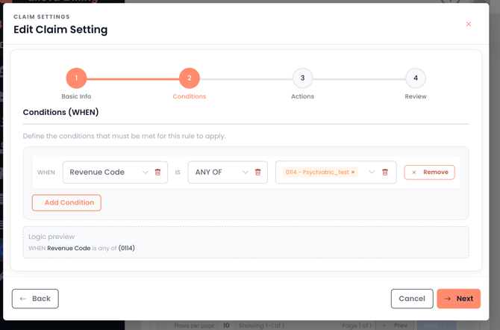Go to step 1 Basic Info
Image resolution: width=500 pixels, height=330 pixels.
76,78
